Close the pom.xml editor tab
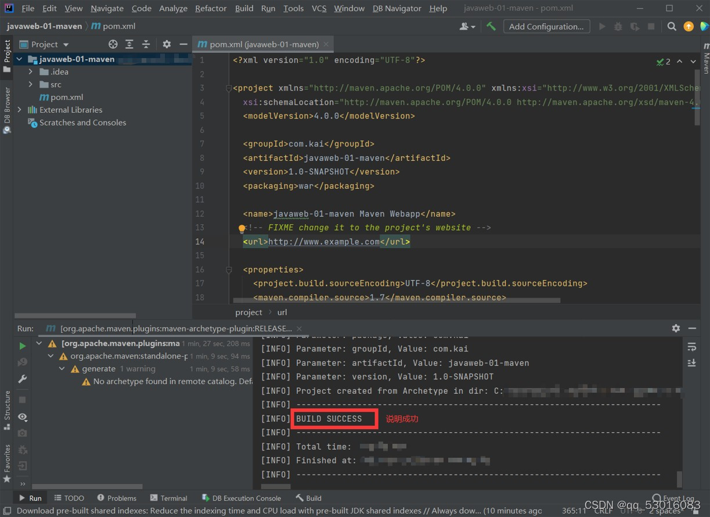710x517 pixels. [x=326, y=44]
